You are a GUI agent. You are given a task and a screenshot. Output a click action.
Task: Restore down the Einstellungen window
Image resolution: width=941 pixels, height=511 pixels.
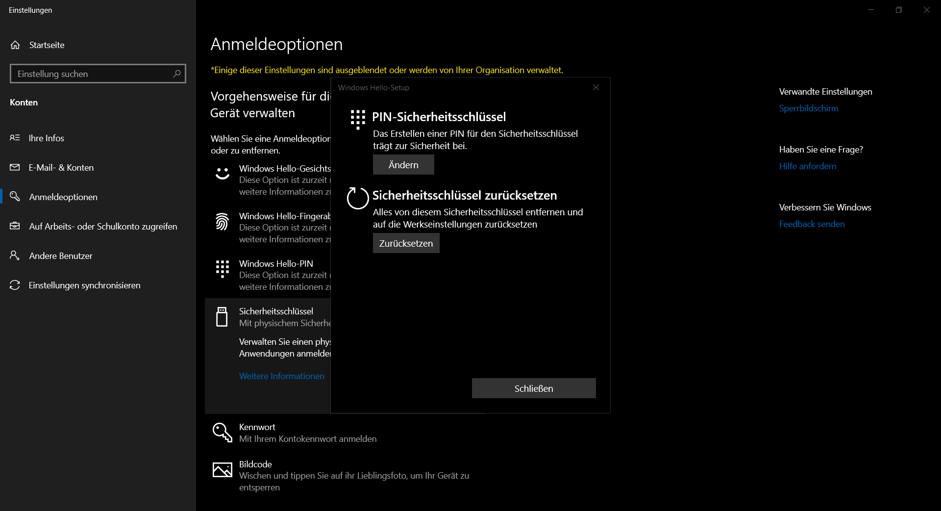coord(899,10)
